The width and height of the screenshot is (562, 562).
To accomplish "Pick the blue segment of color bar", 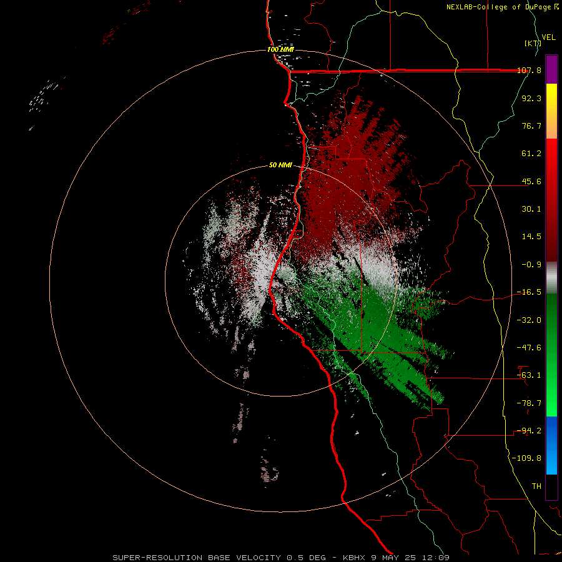I will click(551, 445).
